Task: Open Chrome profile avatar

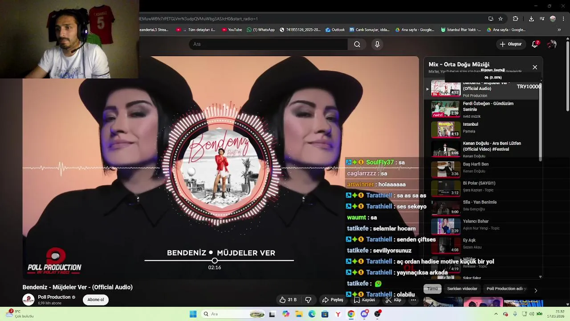Action: click(553, 19)
